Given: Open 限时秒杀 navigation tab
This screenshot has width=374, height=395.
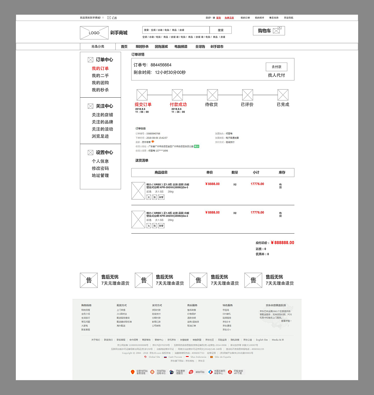Looking at the screenshot, I should pyautogui.click(x=142, y=47).
